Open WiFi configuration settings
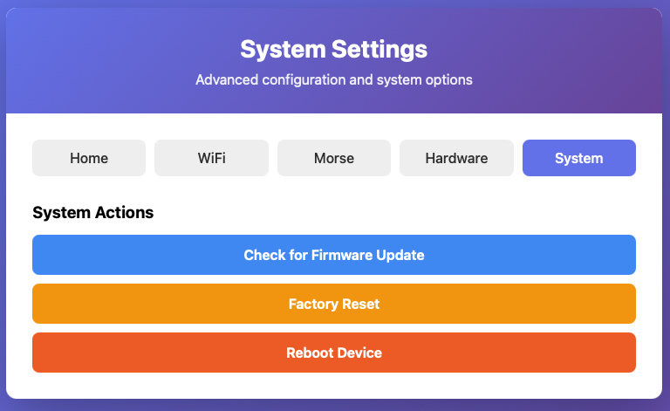 pyautogui.click(x=211, y=158)
